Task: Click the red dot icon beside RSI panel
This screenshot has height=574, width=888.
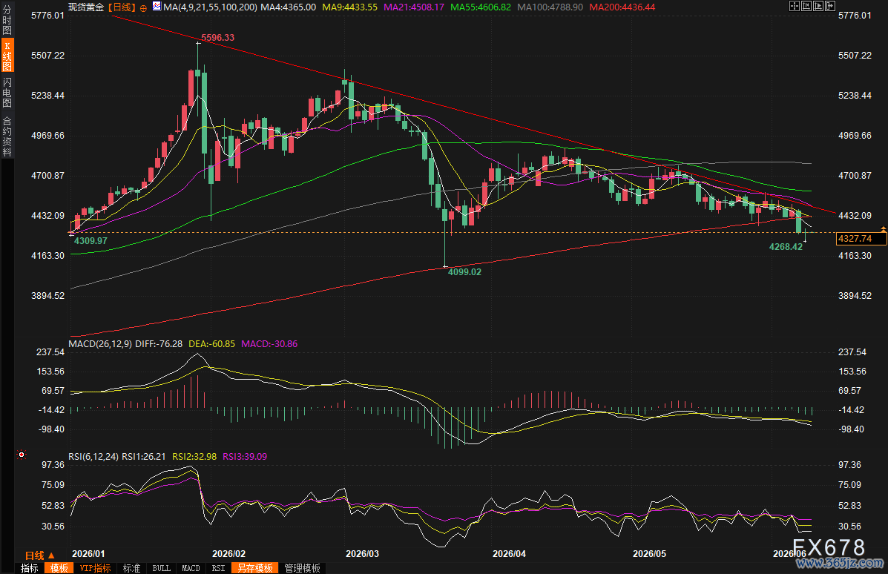Action: pyautogui.click(x=22, y=455)
